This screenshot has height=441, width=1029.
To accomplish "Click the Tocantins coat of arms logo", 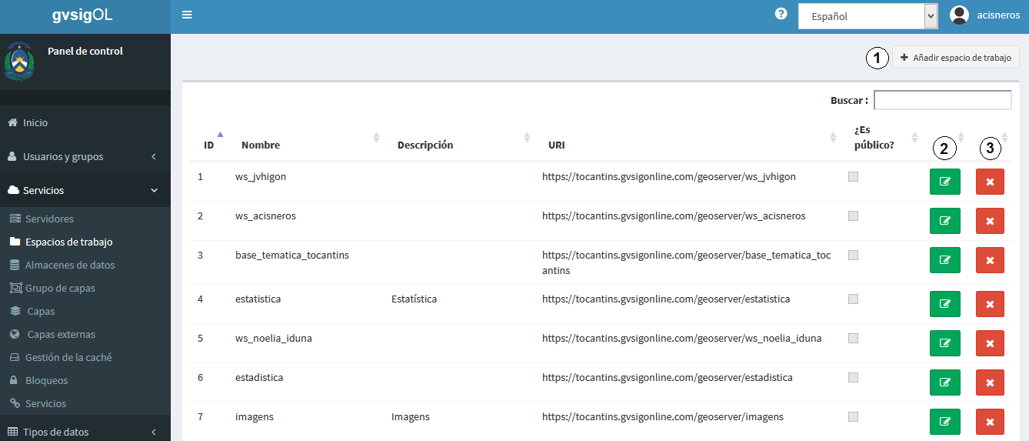I will point(19,62).
